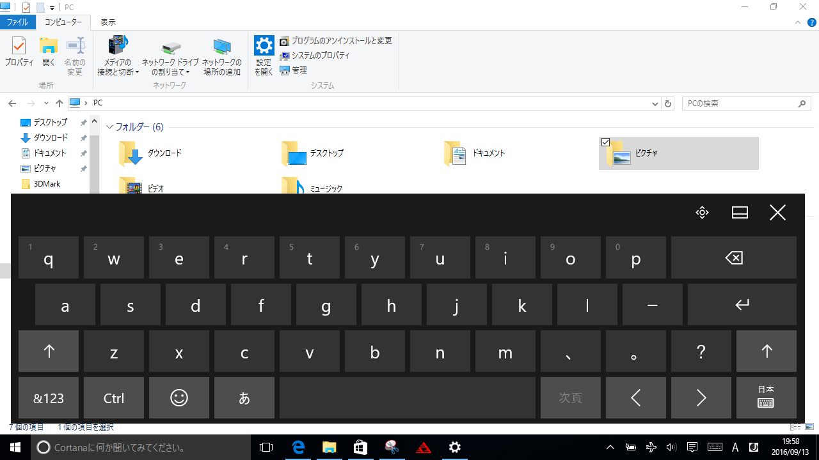Image resolution: width=819 pixels, height=460 pixels.
Task: Toggle あ Japanese input mode
Action: coord(244,398)
